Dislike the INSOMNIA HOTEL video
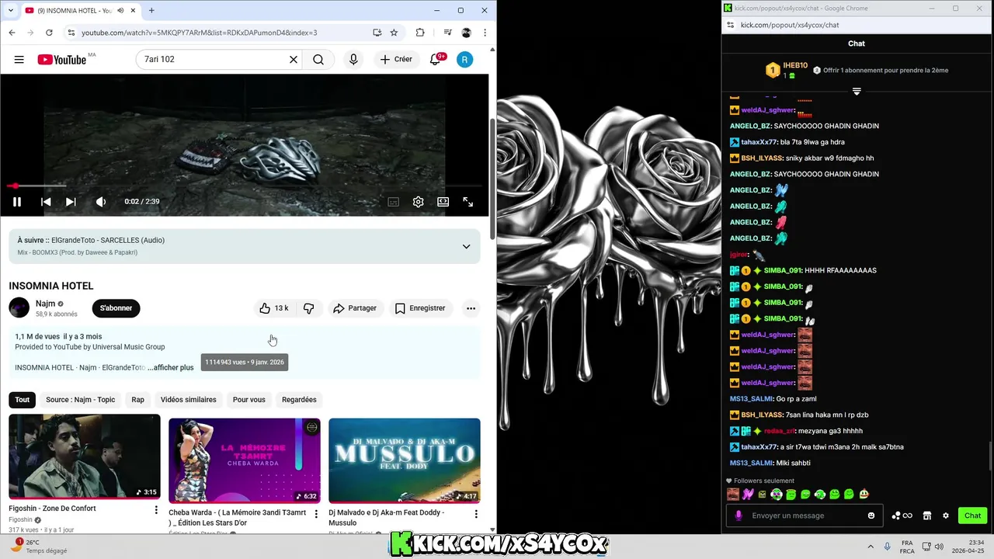 309,308
